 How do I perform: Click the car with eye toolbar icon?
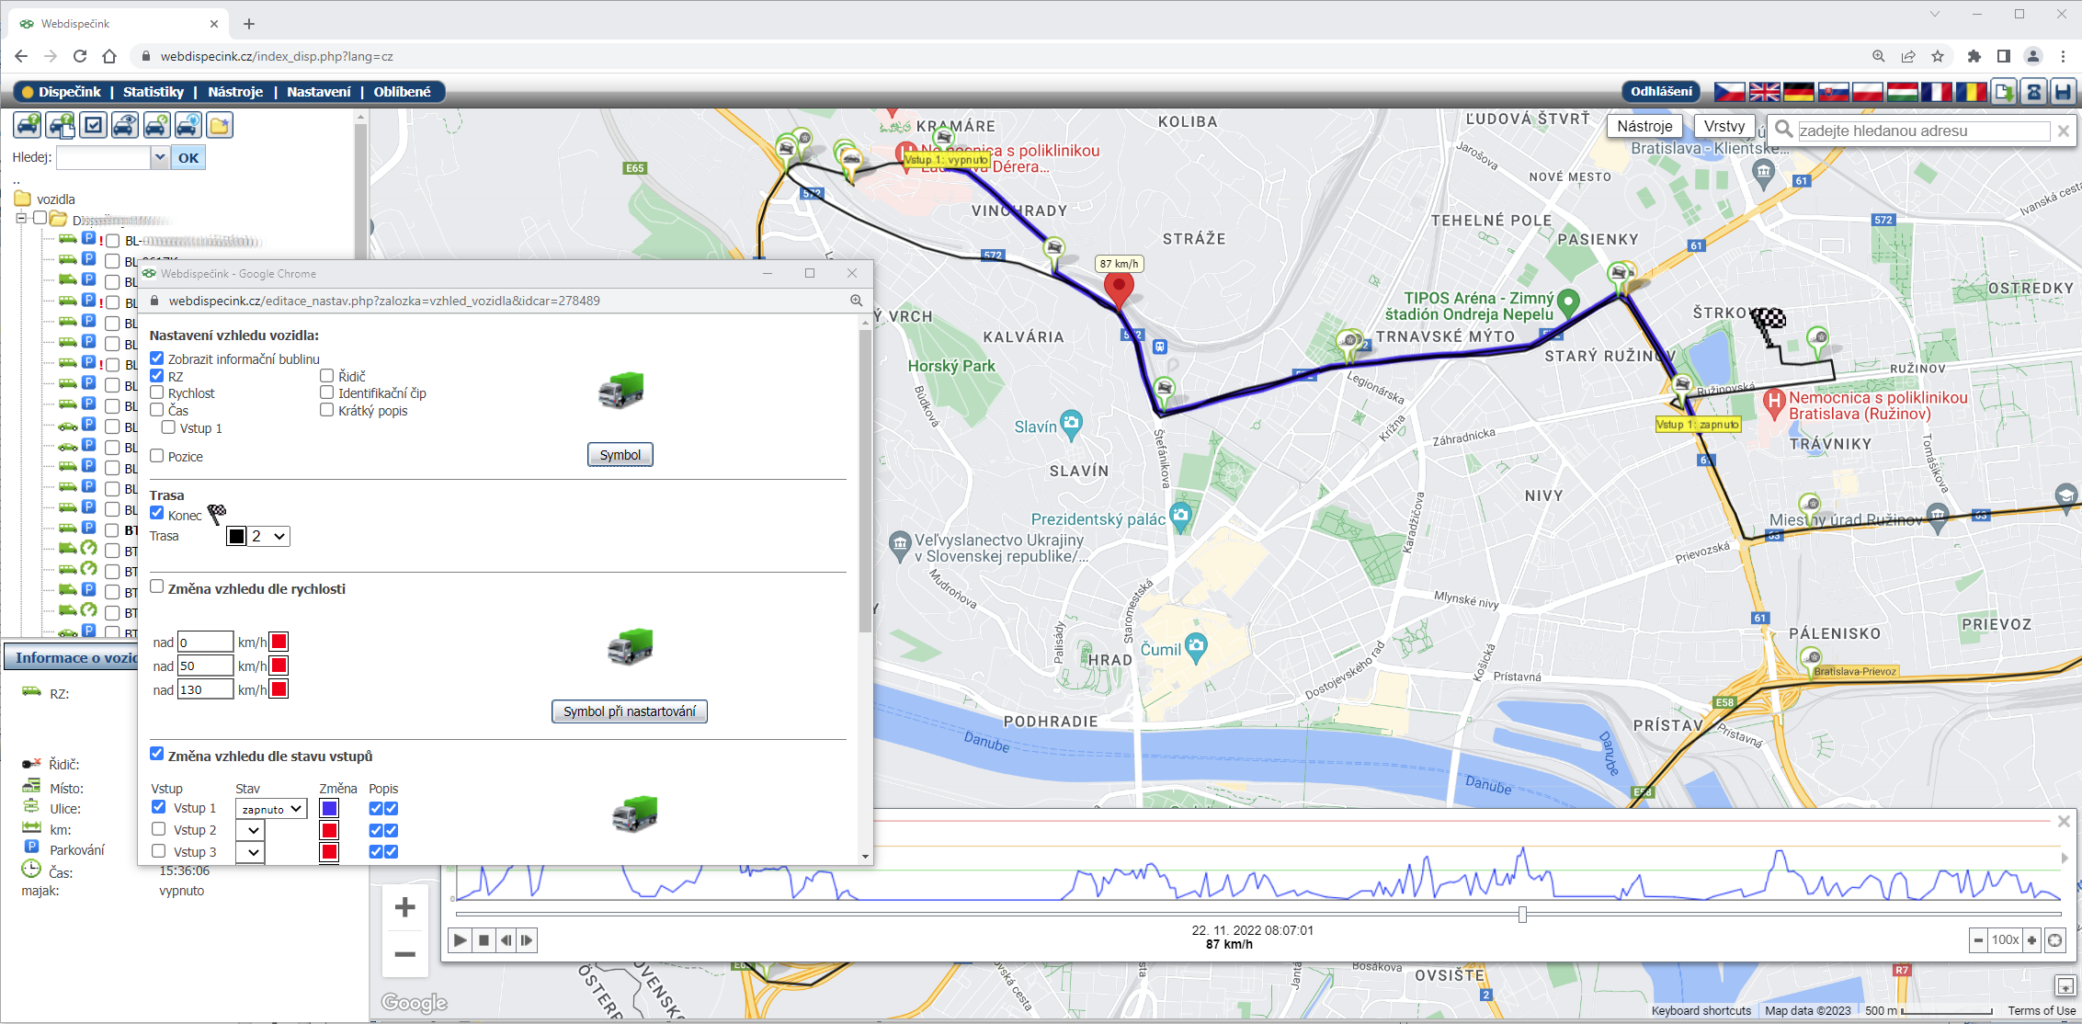tap(125, 125)
